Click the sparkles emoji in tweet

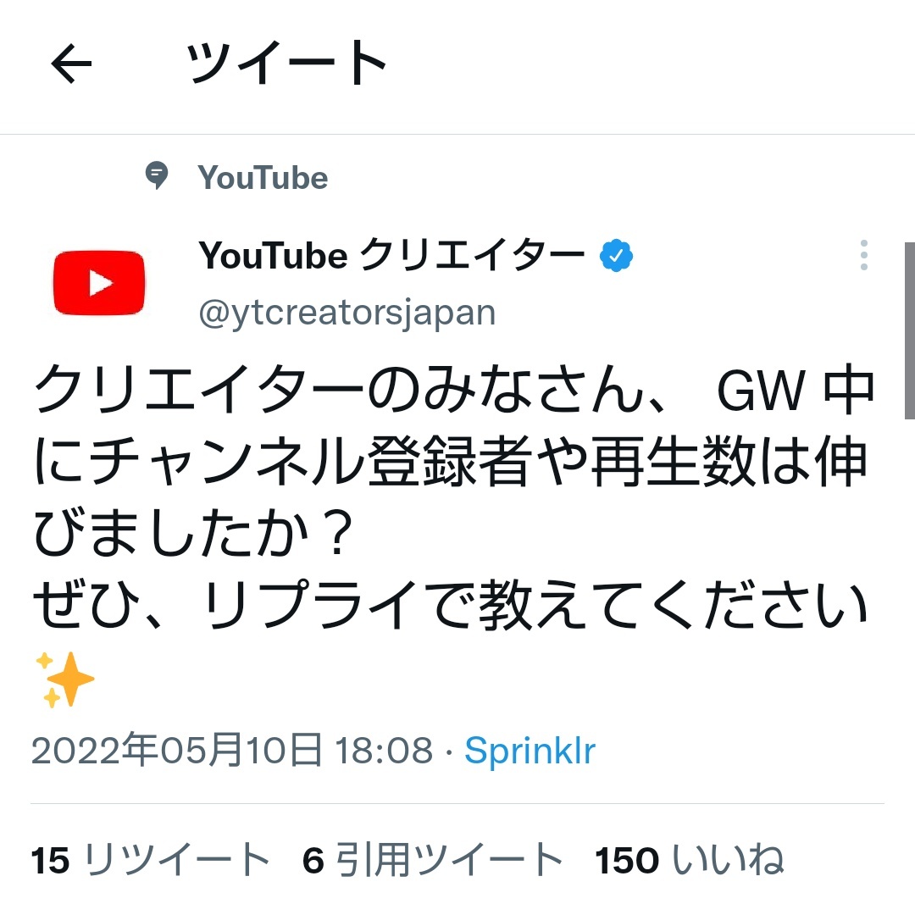(x=64, y=679)
